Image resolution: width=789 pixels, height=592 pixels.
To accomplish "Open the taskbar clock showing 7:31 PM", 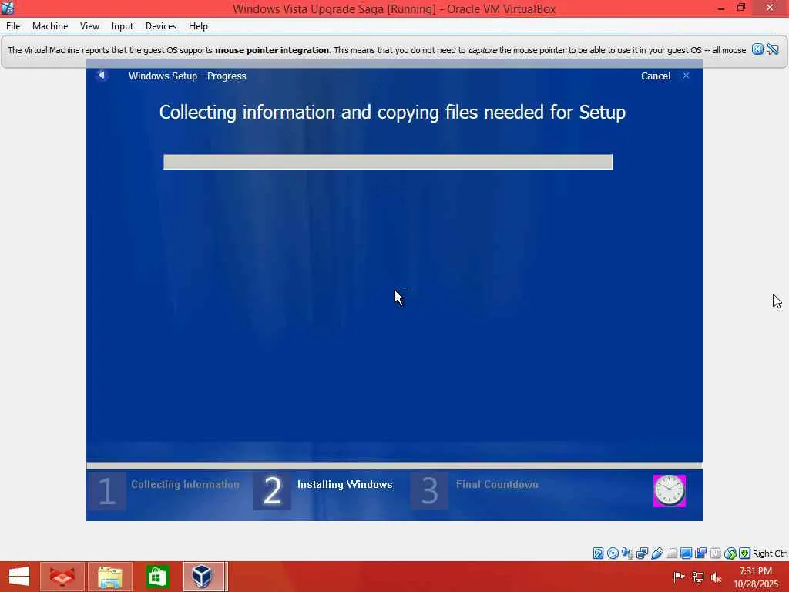I will click(756, 577).
